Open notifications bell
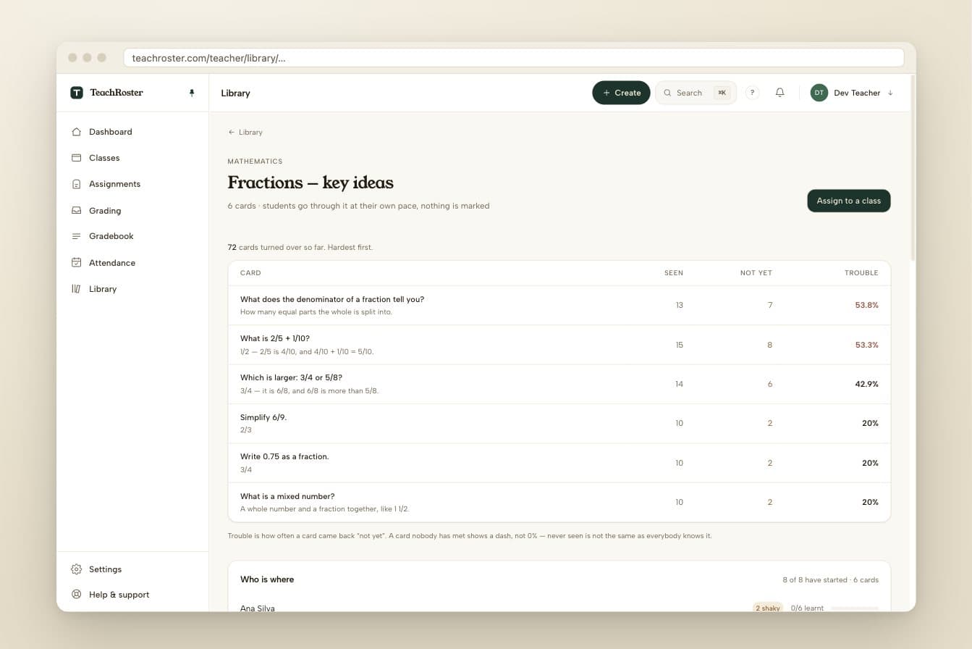This screenshot has height=649, width=972. click(x=779, y=93)
